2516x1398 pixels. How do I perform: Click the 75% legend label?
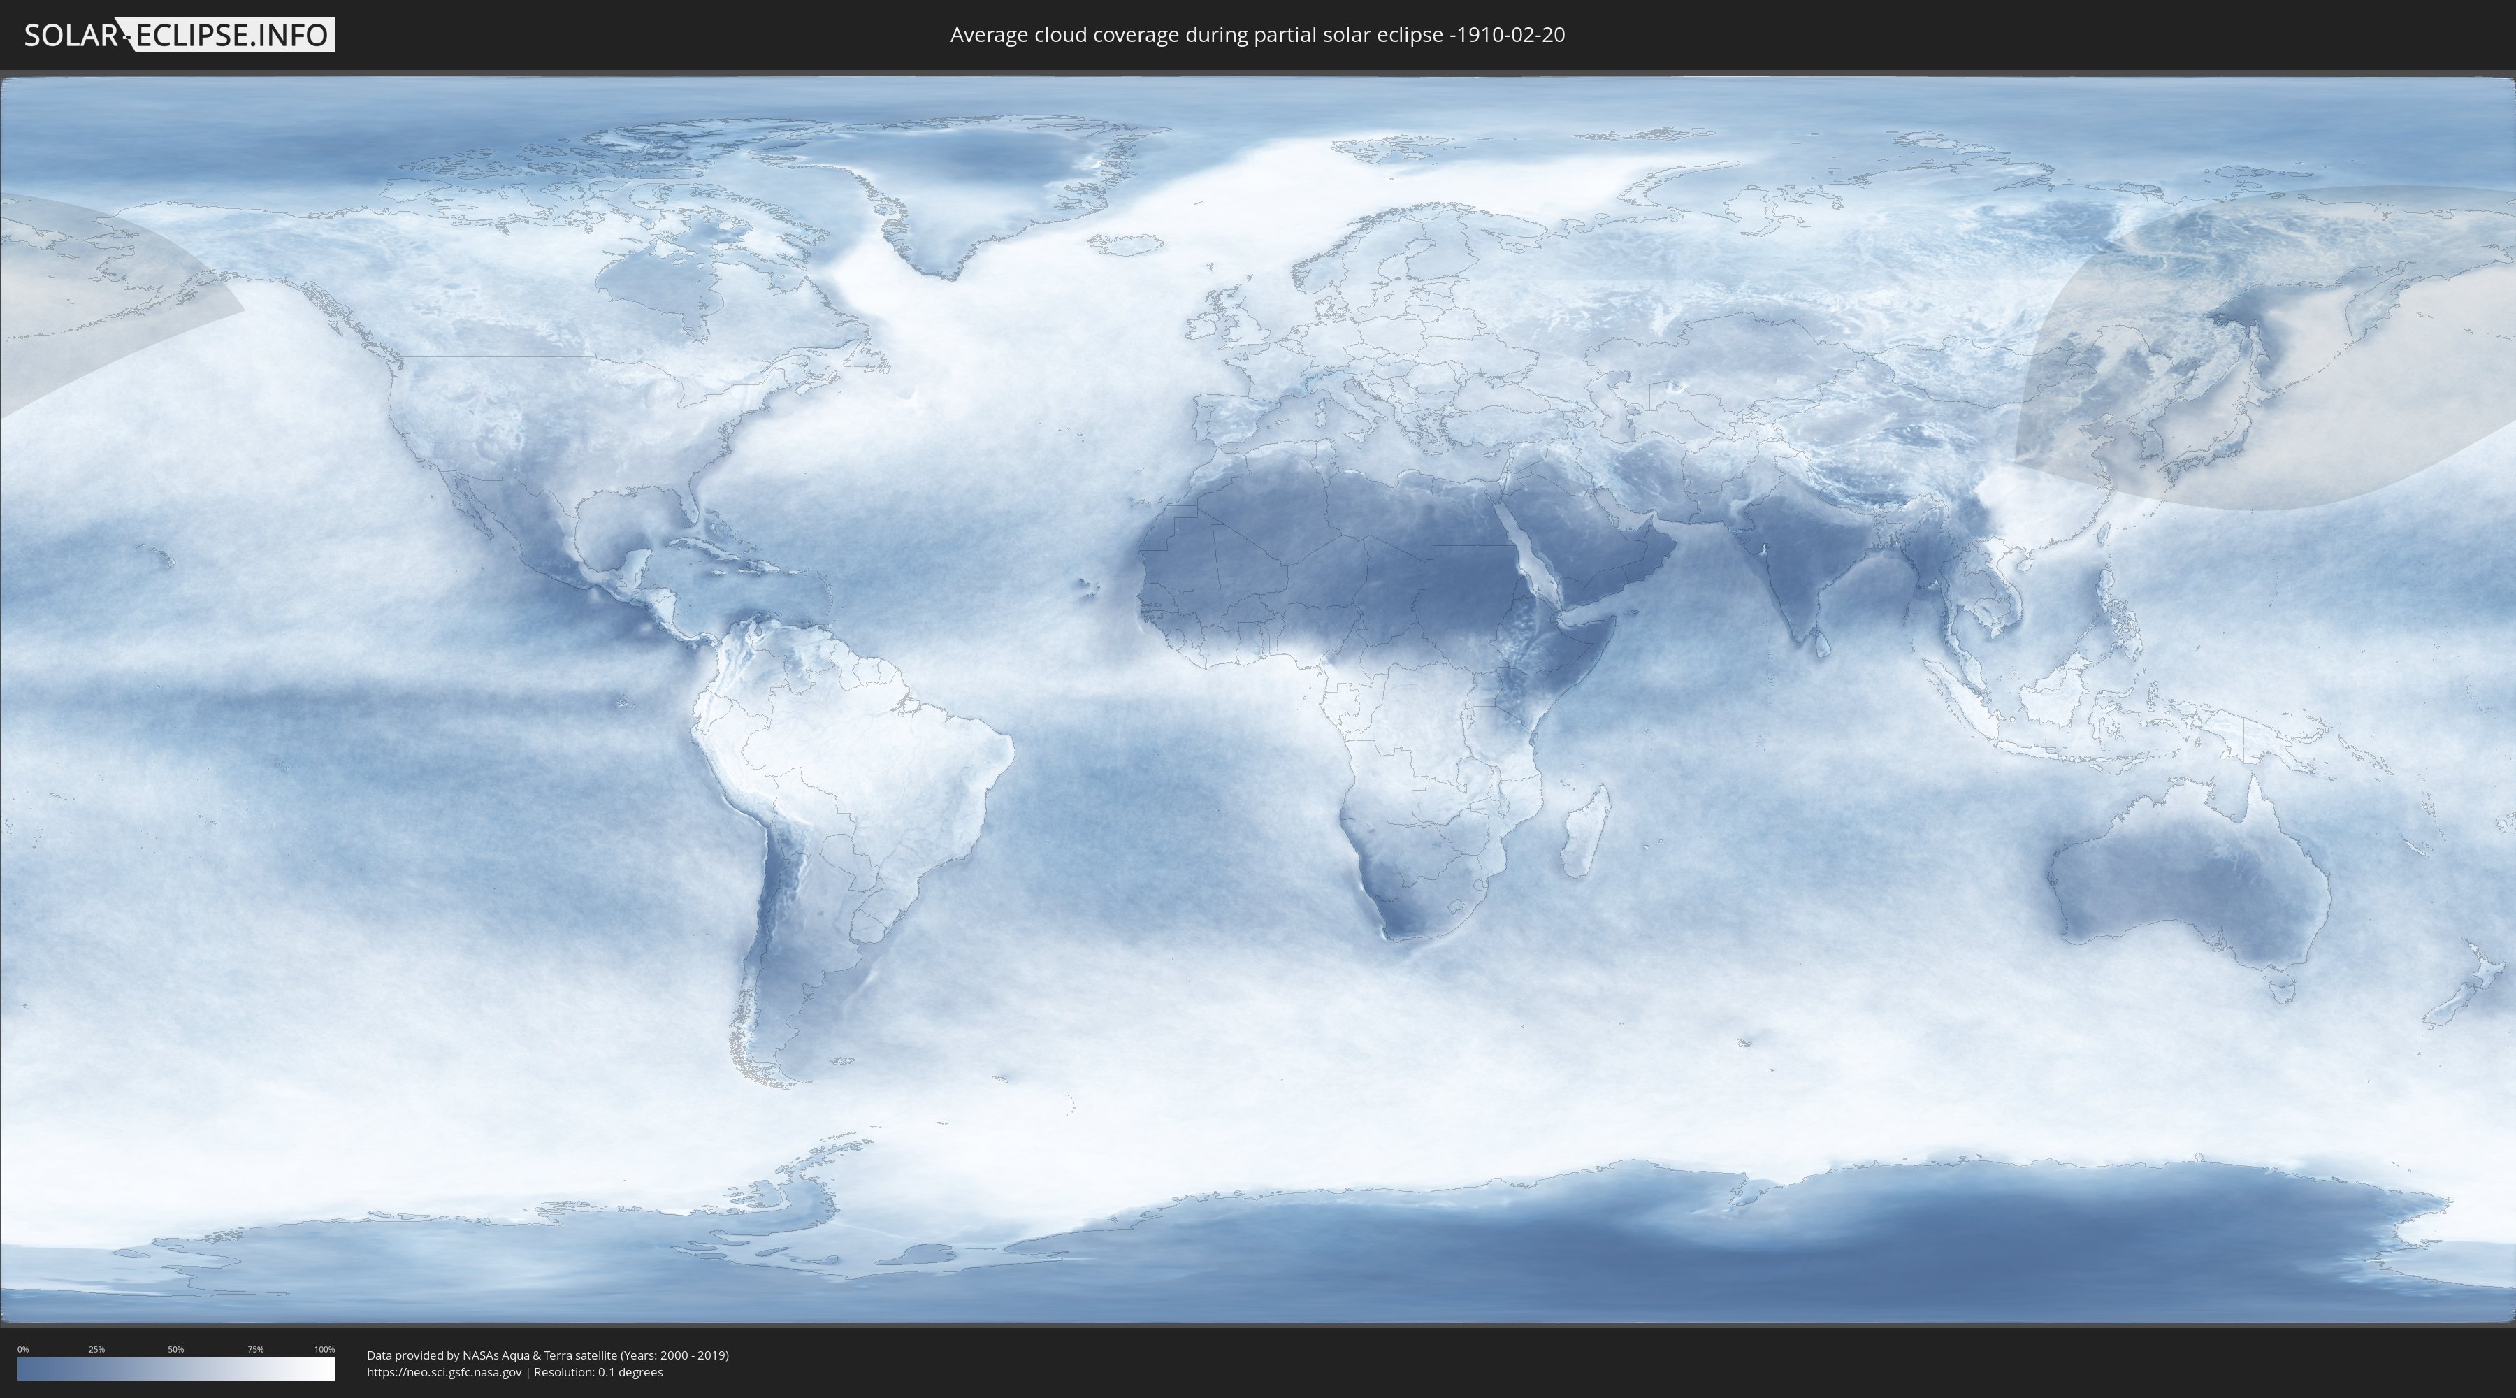point(255,1349)
